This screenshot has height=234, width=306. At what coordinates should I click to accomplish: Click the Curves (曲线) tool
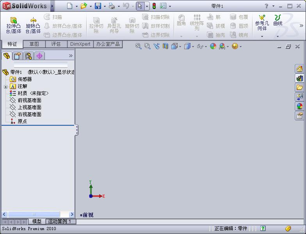(278, 20)
